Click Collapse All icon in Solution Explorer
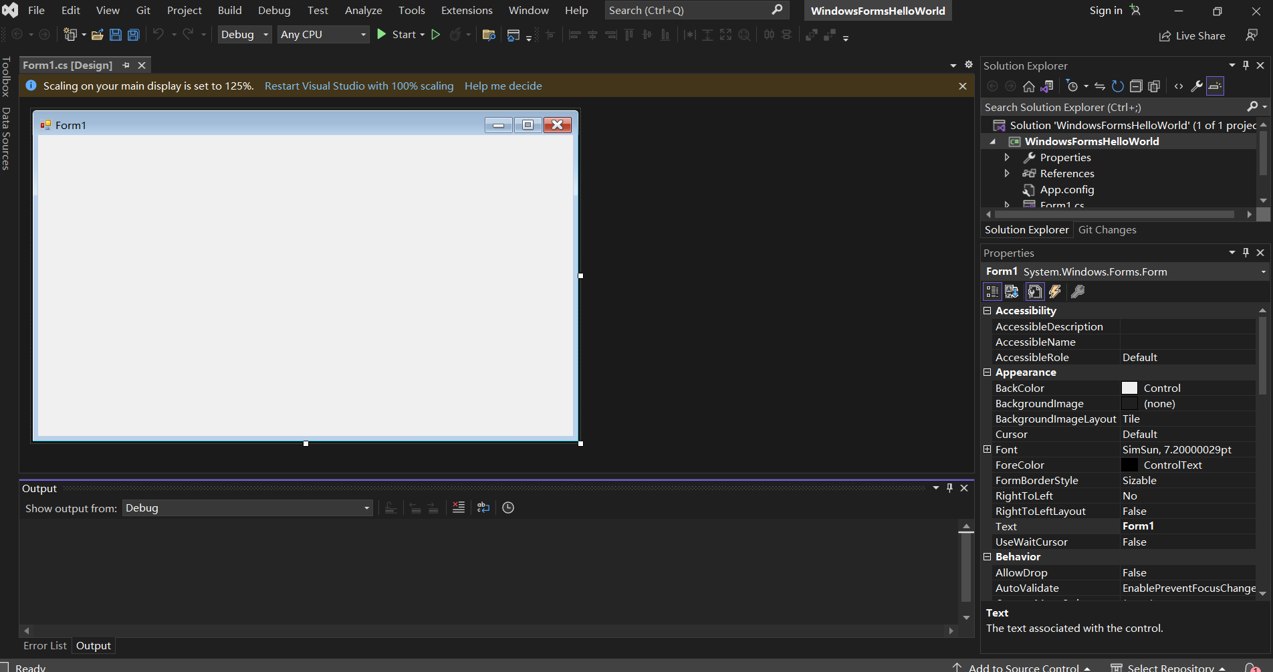This screenshot has height=672, width=1273. click(x=1136, y=86)
